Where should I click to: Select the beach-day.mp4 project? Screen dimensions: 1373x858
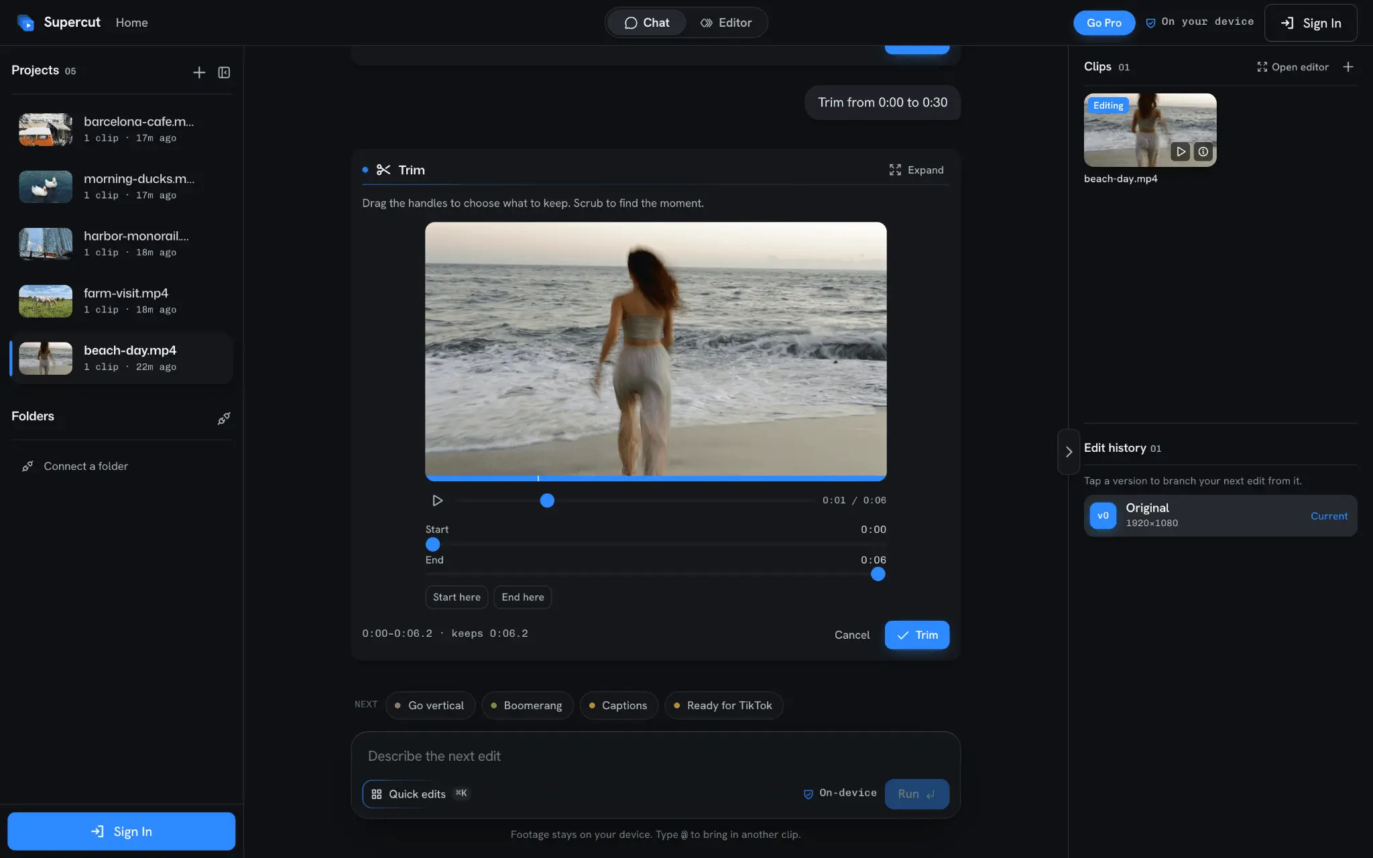click(121, 358)
